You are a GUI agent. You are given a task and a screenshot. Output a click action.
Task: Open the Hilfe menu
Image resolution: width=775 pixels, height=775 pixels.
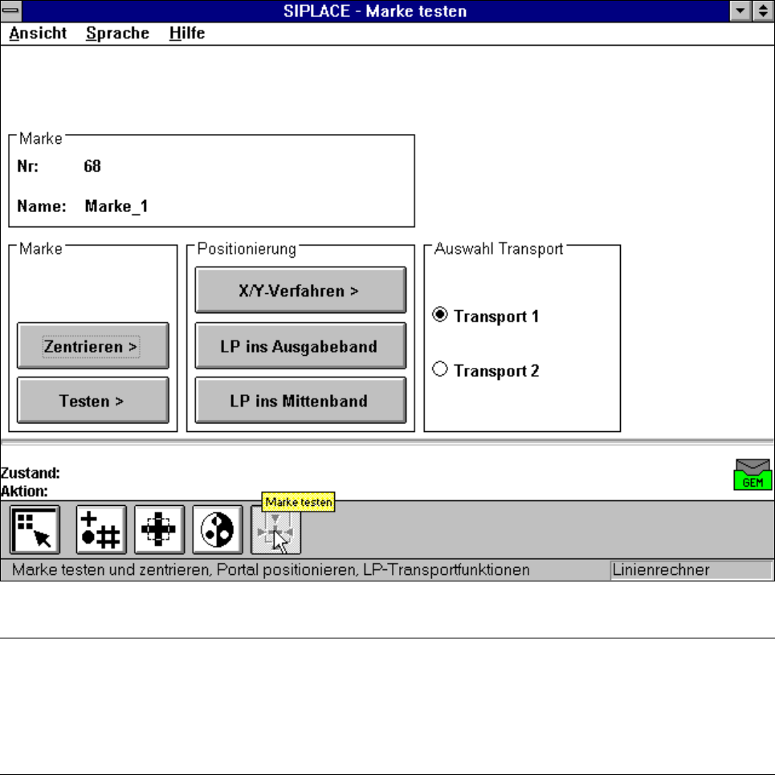point(187,33)
